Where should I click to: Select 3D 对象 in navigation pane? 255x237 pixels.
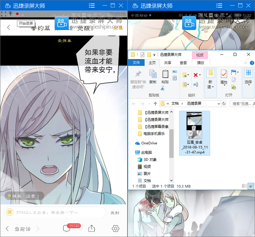(x=147, y=160)
